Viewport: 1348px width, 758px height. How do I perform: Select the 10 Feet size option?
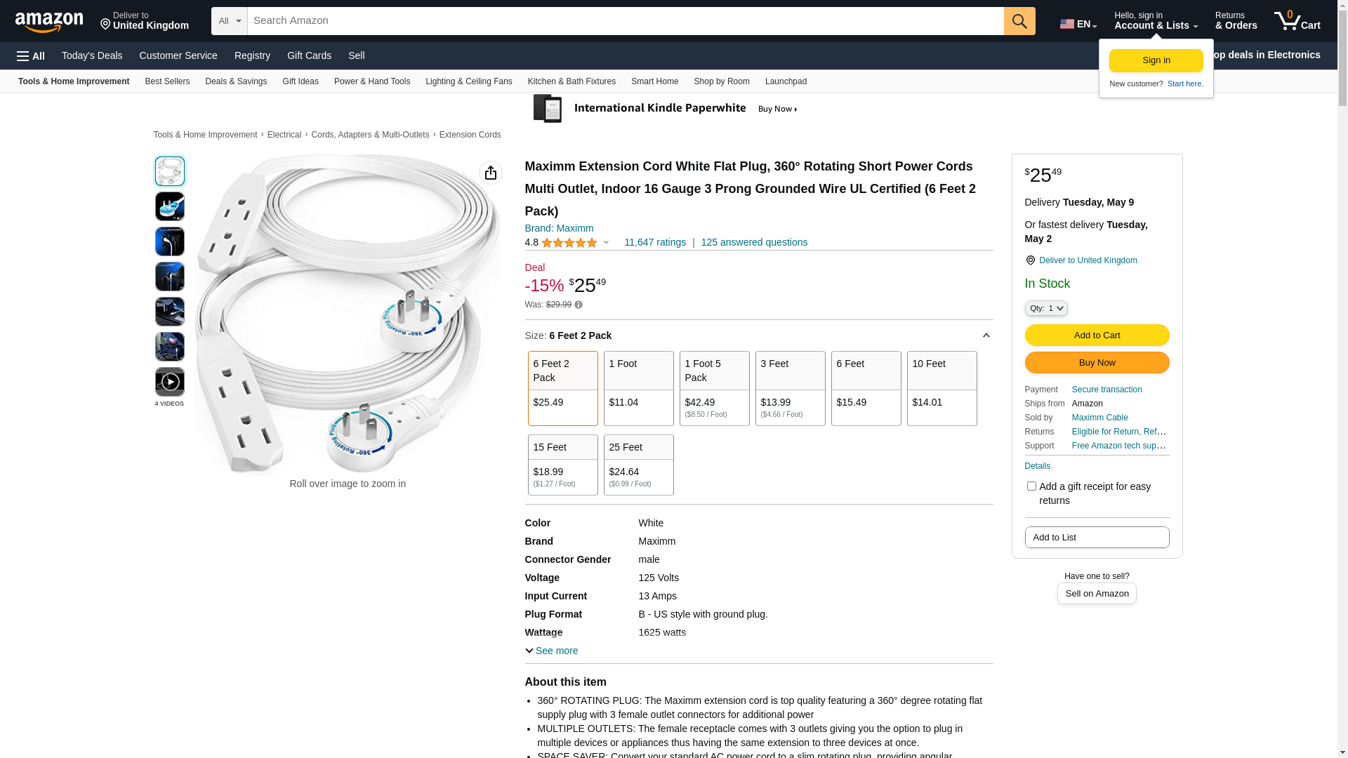point(941,388)
